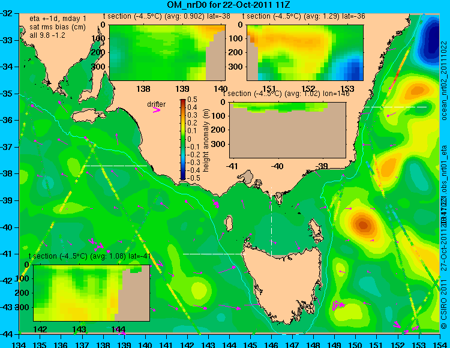Click the lat=-38 temperature section title
This screenshot has width=450, height=348.
[167, 16]
